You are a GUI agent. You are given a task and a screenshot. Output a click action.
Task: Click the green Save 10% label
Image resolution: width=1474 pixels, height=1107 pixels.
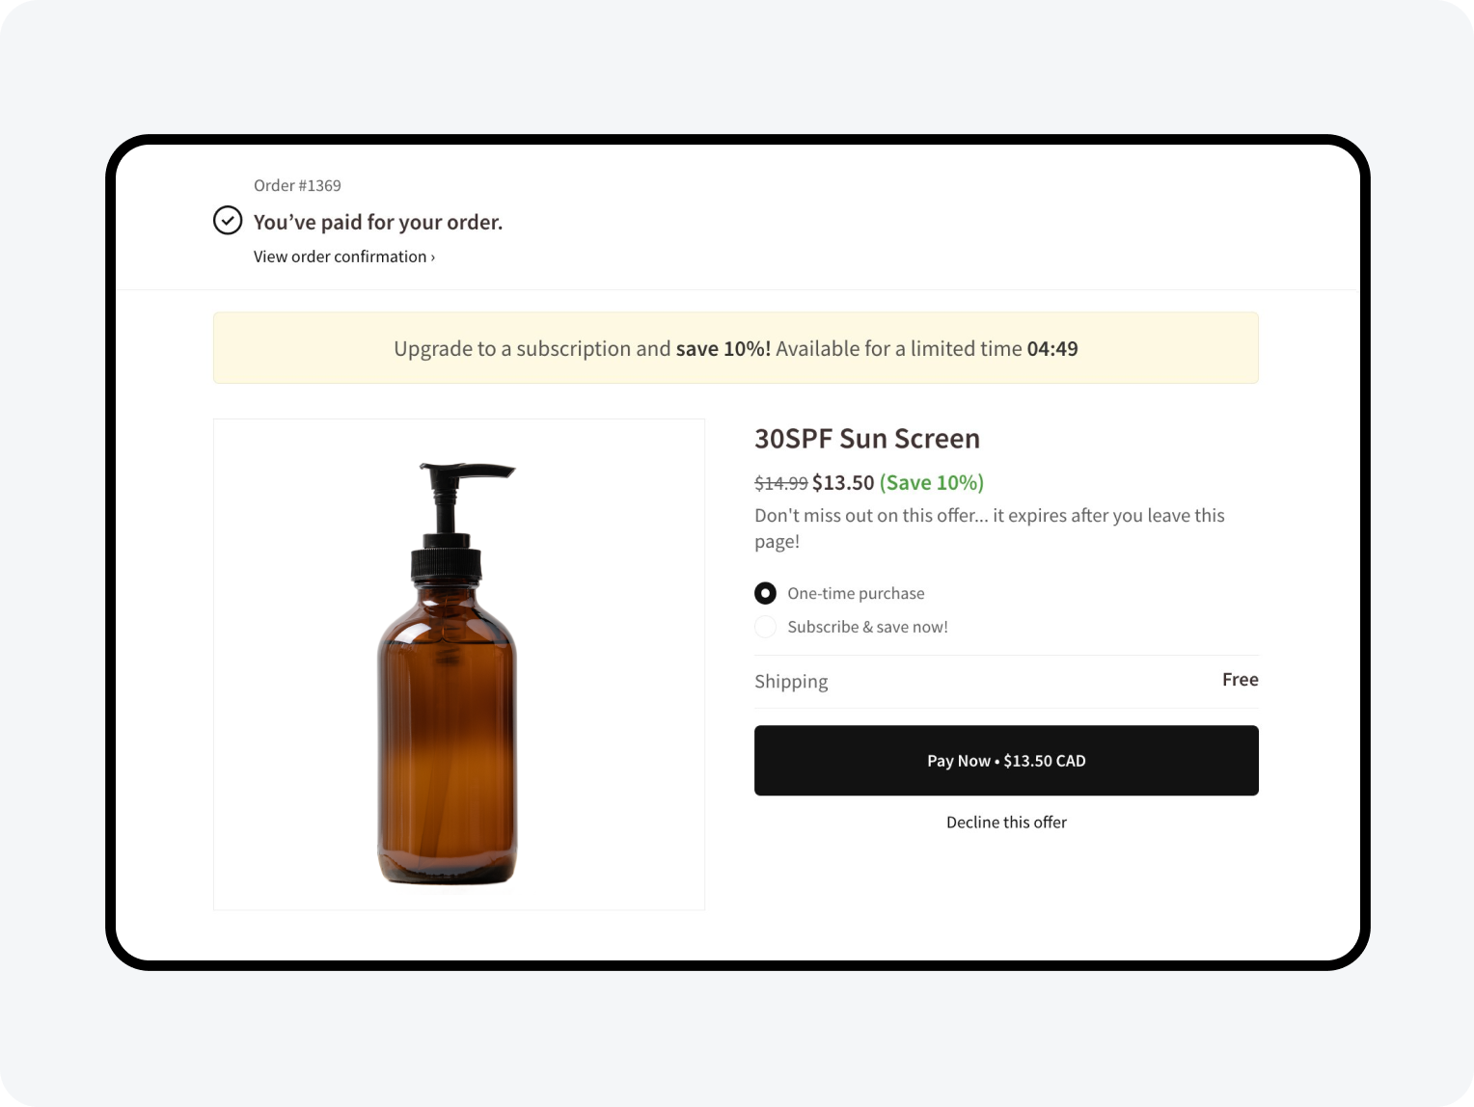931,482
